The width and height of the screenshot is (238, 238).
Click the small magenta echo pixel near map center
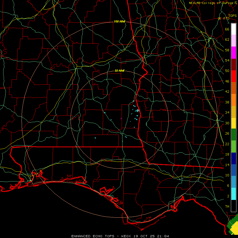coord(121,118)
